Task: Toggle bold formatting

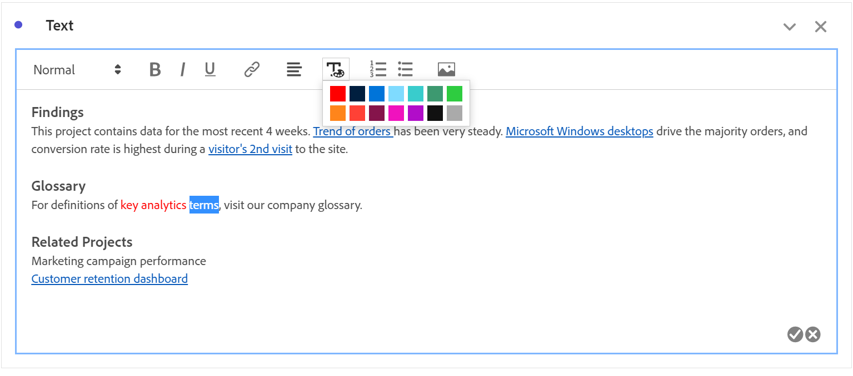Action: [155, 70]
